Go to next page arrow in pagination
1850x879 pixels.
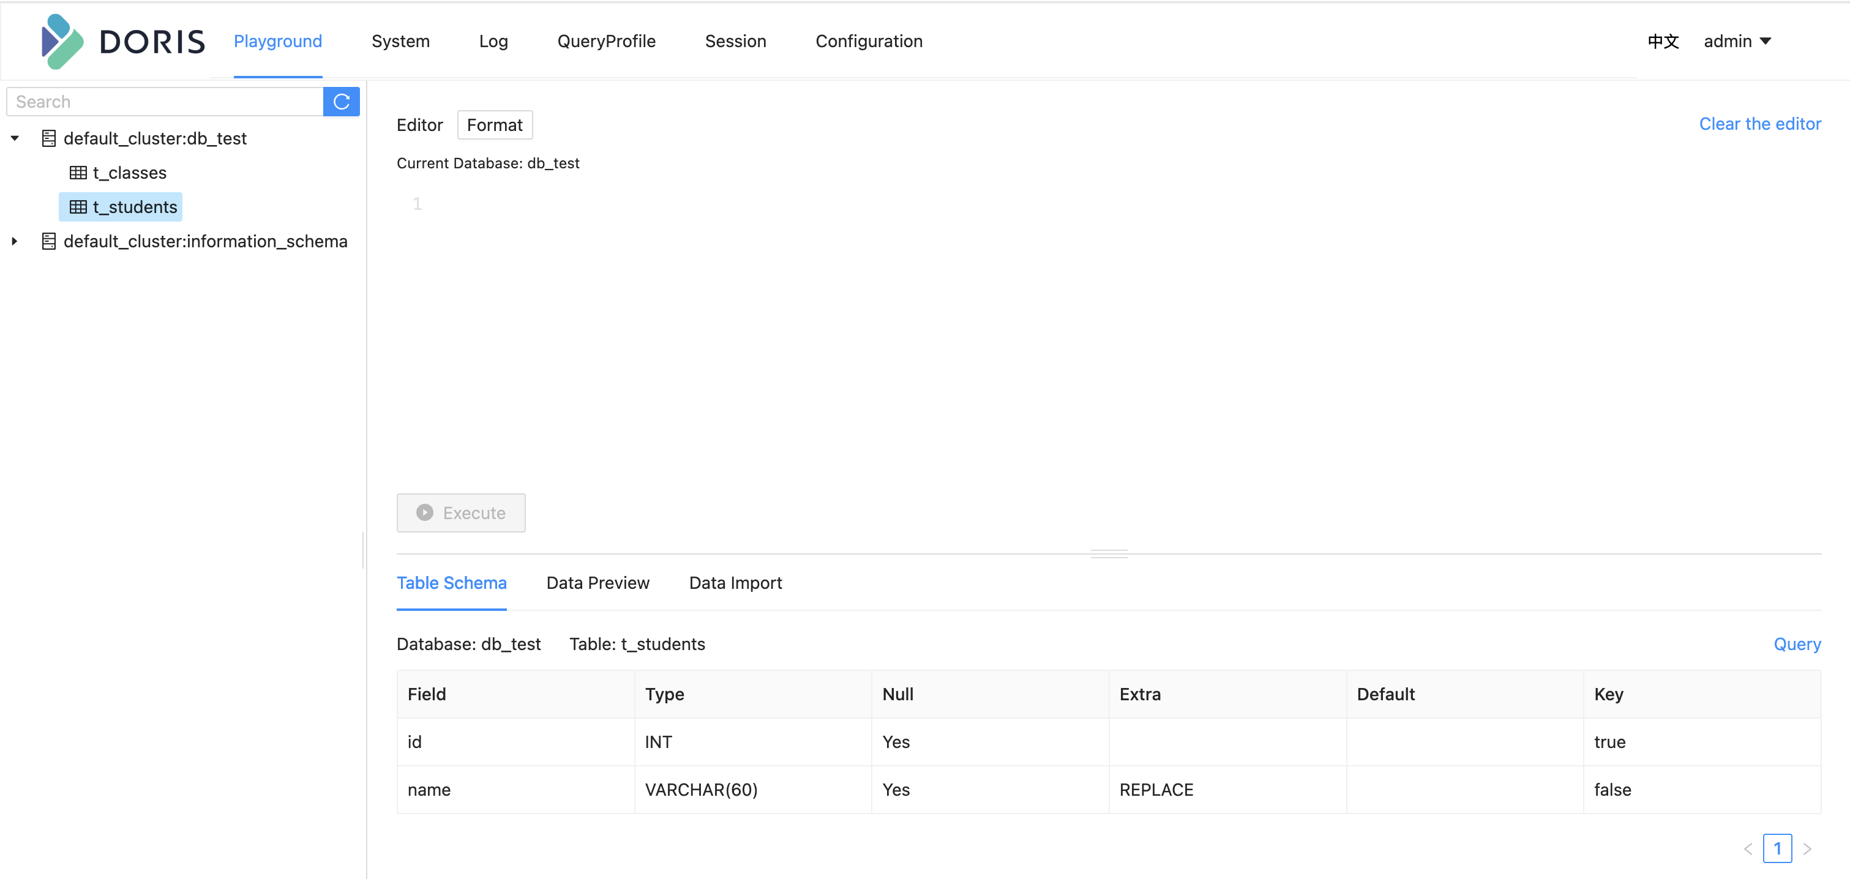pyautogui.click(x=1807, y=848)
